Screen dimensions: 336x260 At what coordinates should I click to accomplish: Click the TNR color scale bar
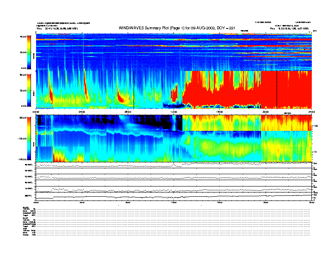tap(29, 138)
